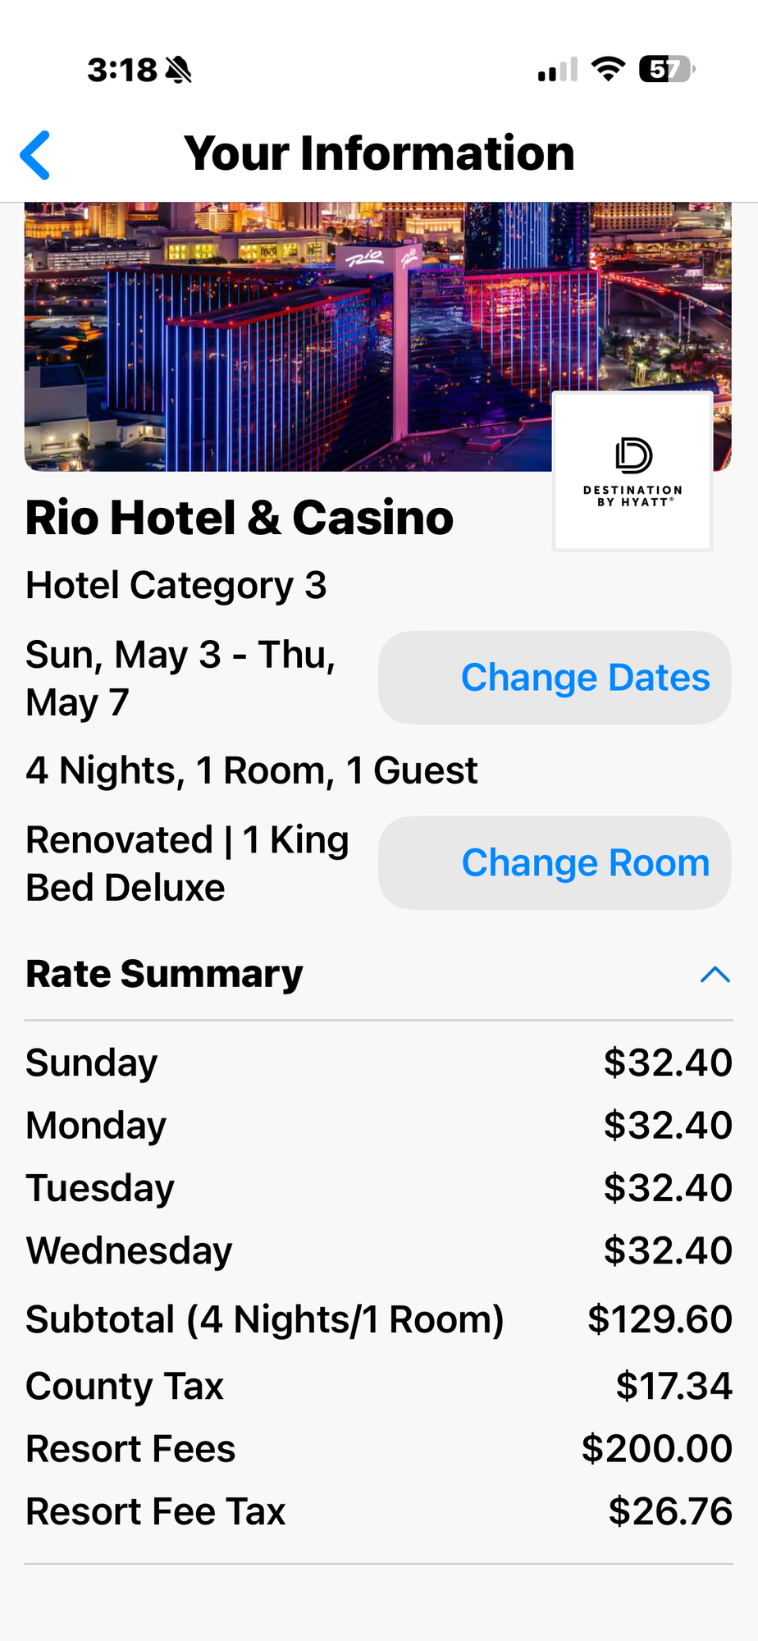Tap the Destination by Hyatt logo

[x=632, y=471]
